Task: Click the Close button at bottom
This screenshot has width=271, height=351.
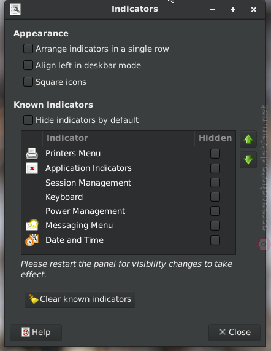Action: click(234, 333)
